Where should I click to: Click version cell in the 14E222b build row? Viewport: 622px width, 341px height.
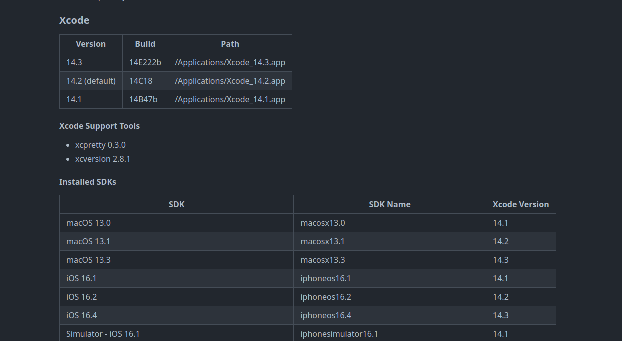click(x=91, y=62)
